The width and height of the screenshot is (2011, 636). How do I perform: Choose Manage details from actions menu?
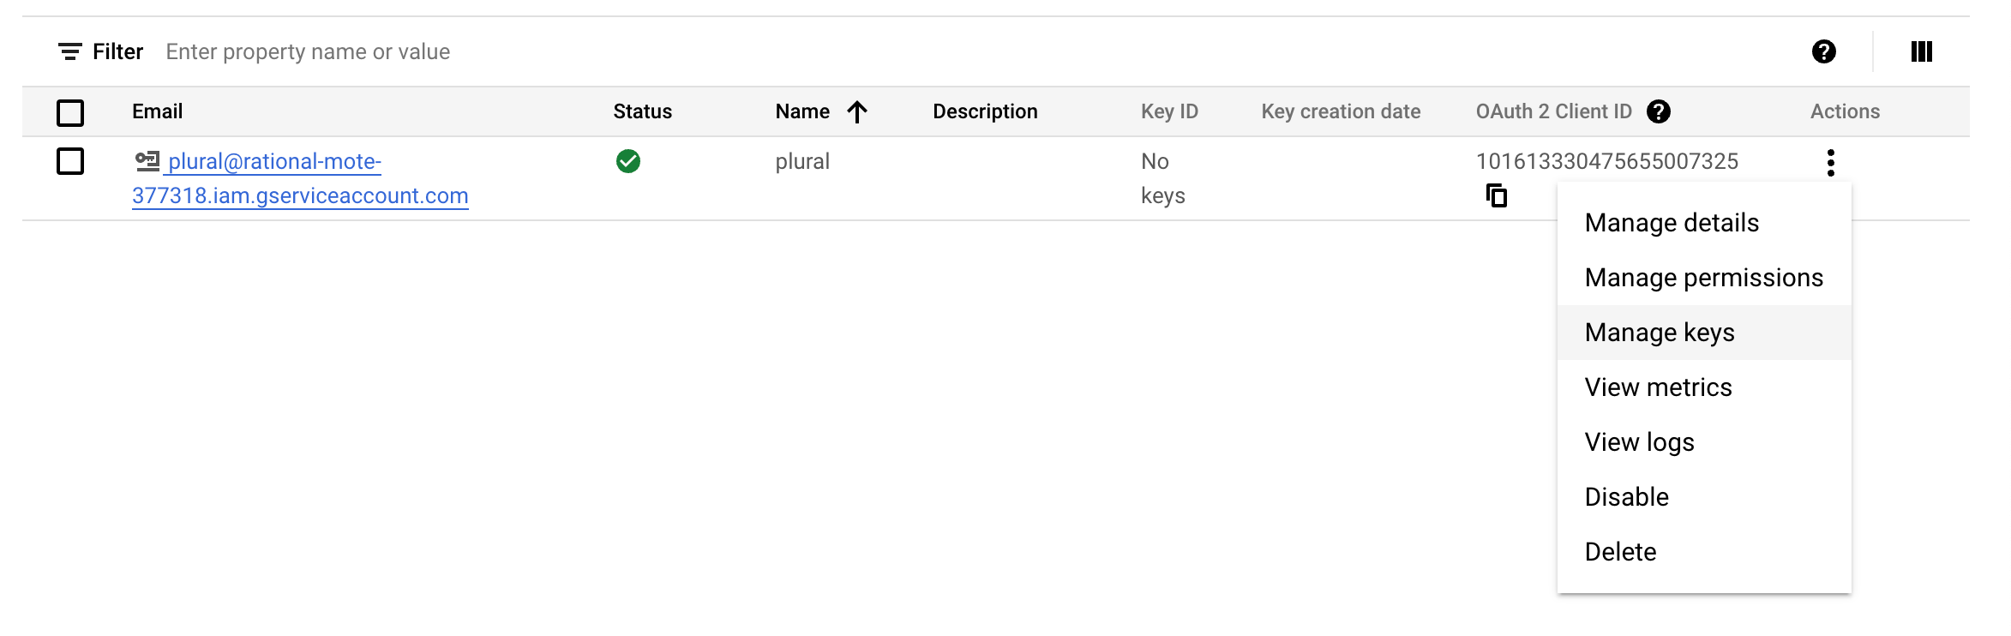1671,223
